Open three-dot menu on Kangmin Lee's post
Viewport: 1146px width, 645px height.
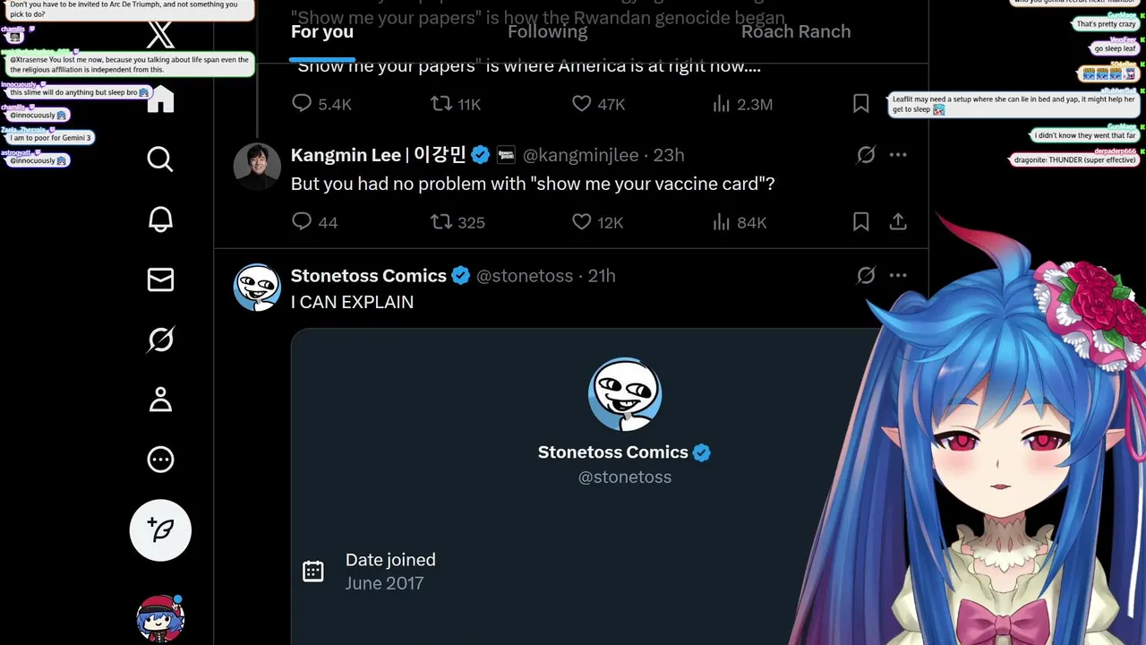tap(898, 155)
